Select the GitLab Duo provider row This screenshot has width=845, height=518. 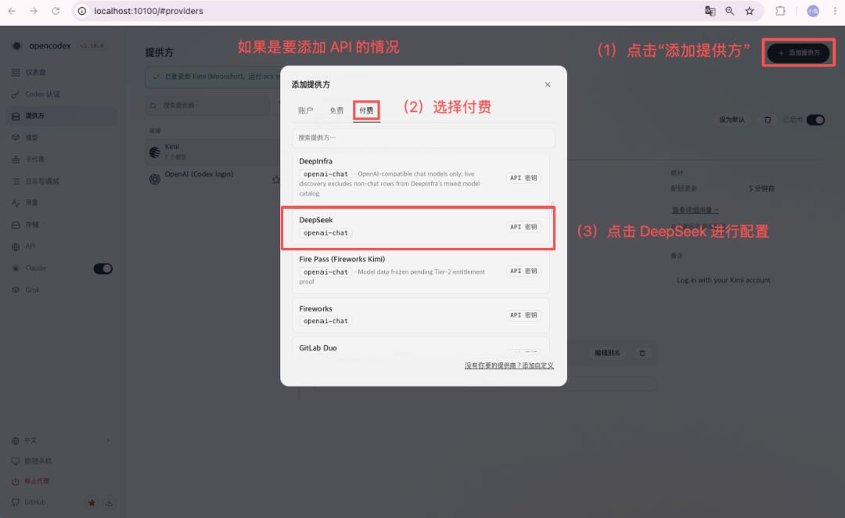[x=421, y=345]
